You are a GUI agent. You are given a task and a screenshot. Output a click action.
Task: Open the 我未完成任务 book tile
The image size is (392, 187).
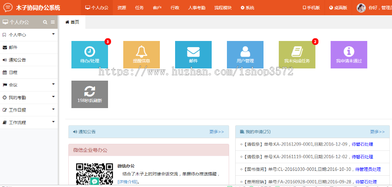coord(297,54)
